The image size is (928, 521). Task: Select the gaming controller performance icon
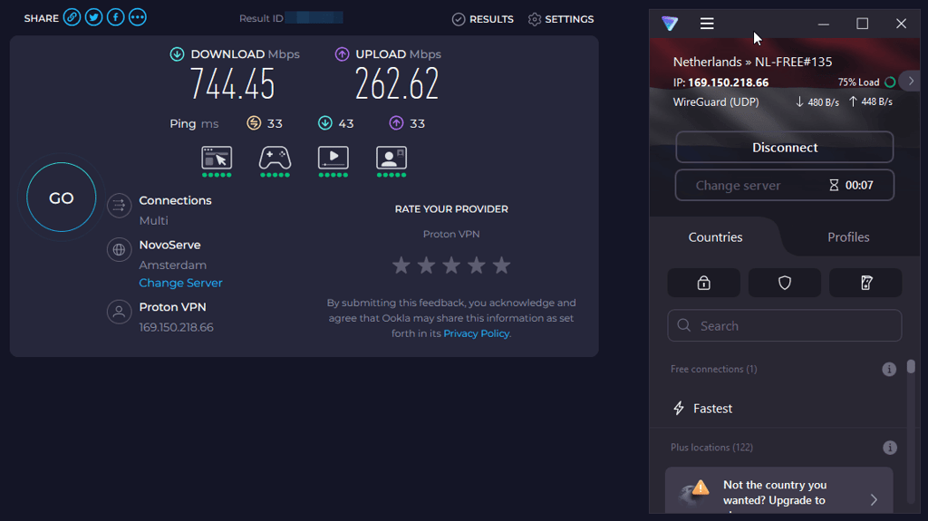pos(275,161)
